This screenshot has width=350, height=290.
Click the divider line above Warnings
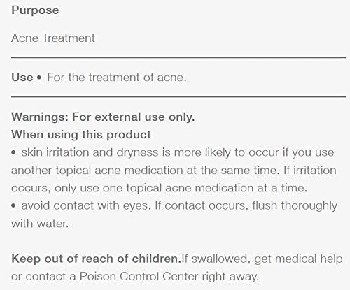click(x=178, y=96)
